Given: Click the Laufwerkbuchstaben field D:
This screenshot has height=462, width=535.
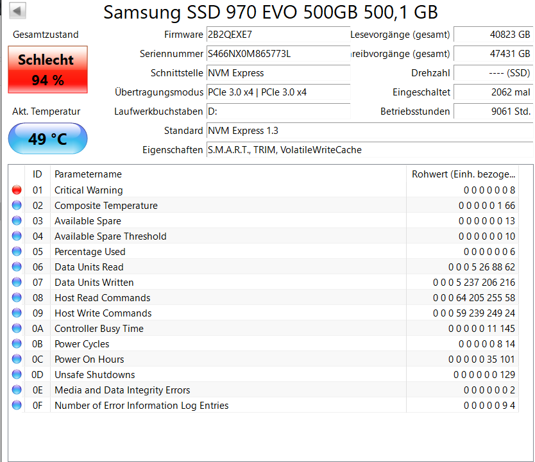Looking at the screenshot, I should tap(278, 111).
